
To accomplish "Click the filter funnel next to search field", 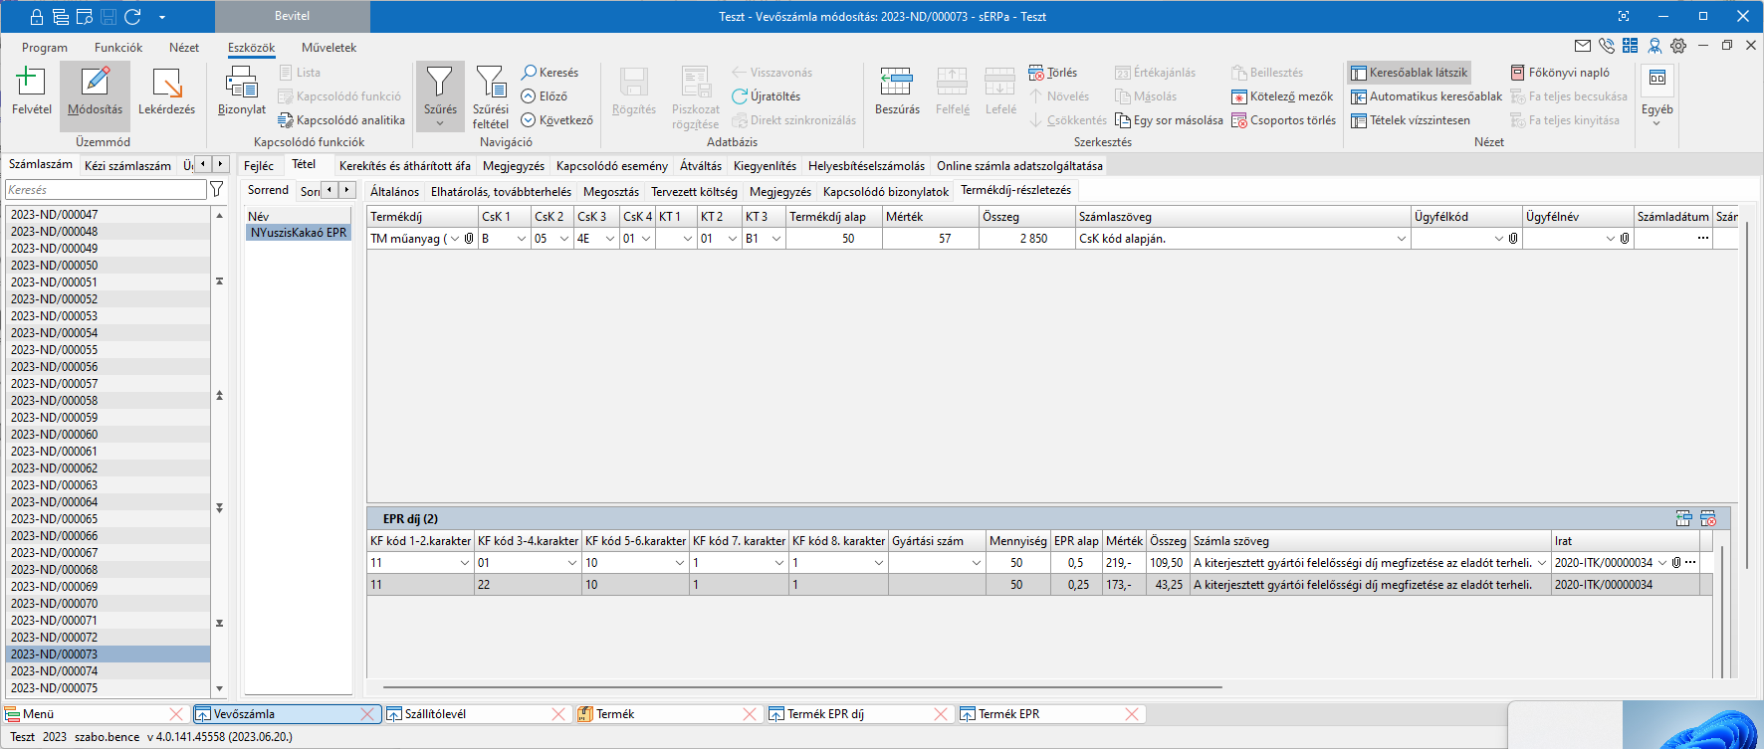I will [x=217, y=189].
